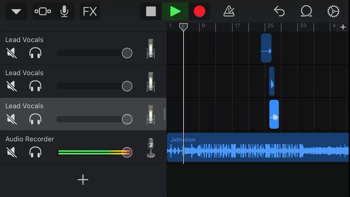The image size is (350, 197).
Task: Undo the last action
Action: [x=279, y=11]
